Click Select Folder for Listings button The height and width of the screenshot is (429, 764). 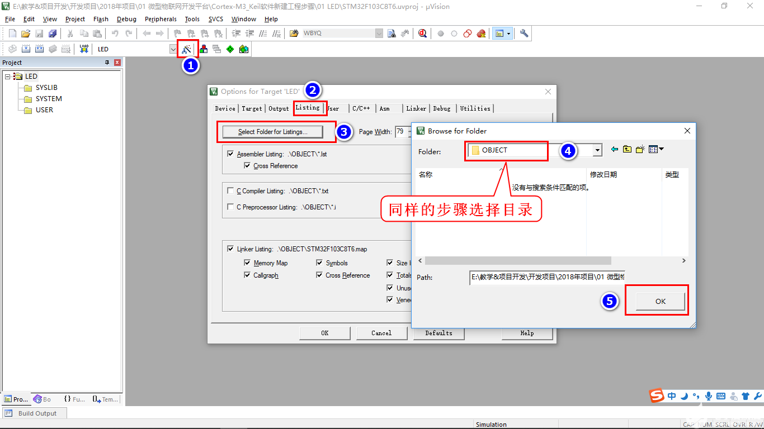click(x=273, y=132)
